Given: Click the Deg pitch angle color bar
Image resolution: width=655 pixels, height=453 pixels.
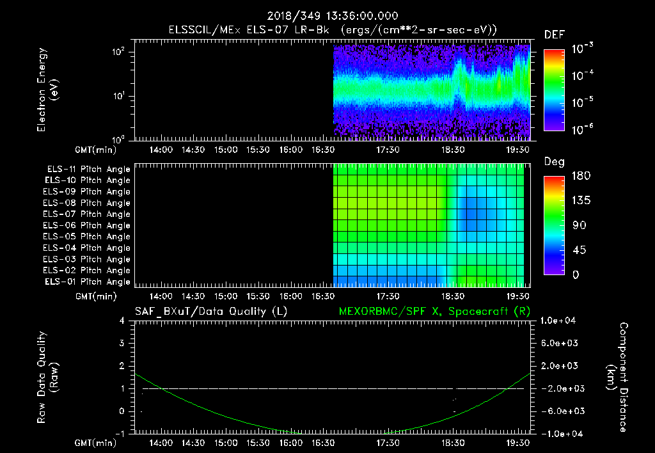Looking at the screenshot, I should [554, 225].
